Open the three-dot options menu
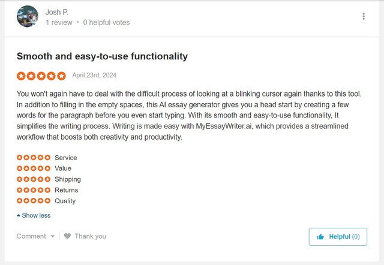The height and width of the screenshot is (265, 384). pos(364,16)
